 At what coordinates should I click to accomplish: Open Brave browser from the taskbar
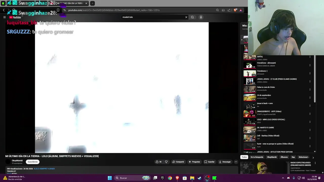tap(177, 178)
